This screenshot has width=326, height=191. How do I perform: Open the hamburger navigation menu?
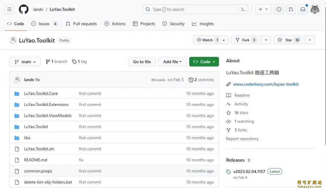point(9,9)
